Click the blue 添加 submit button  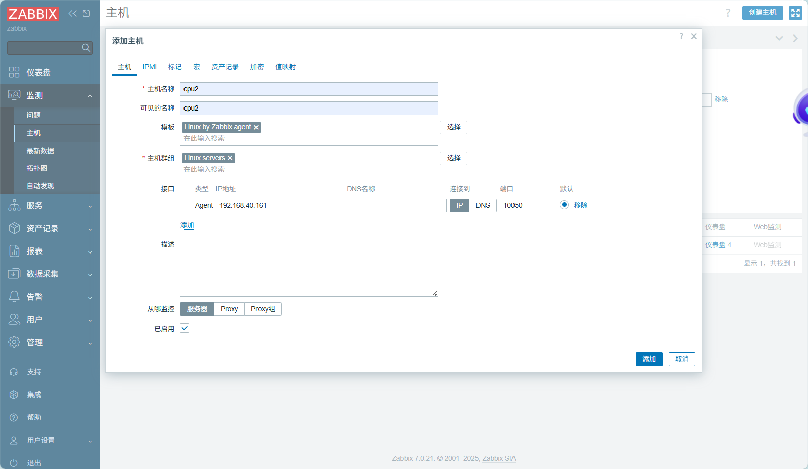649,359
